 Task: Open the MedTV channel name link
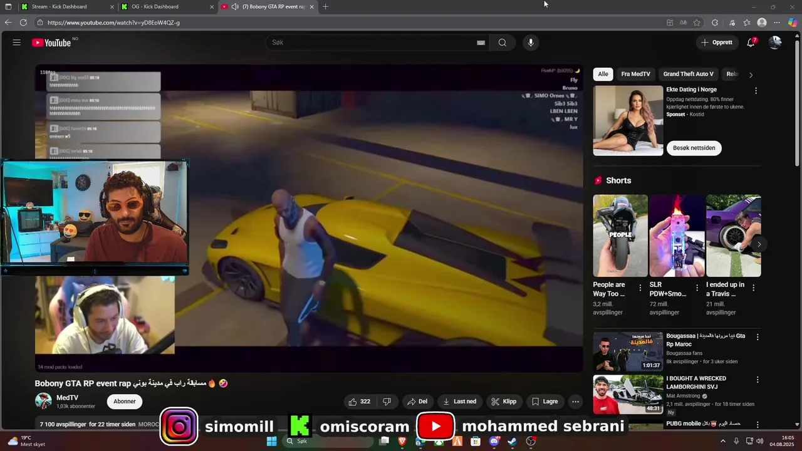coord(67,398)
